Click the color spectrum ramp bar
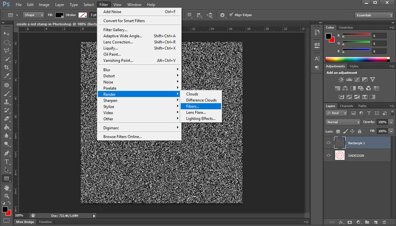396x226 pixels. tap(357, 59)
